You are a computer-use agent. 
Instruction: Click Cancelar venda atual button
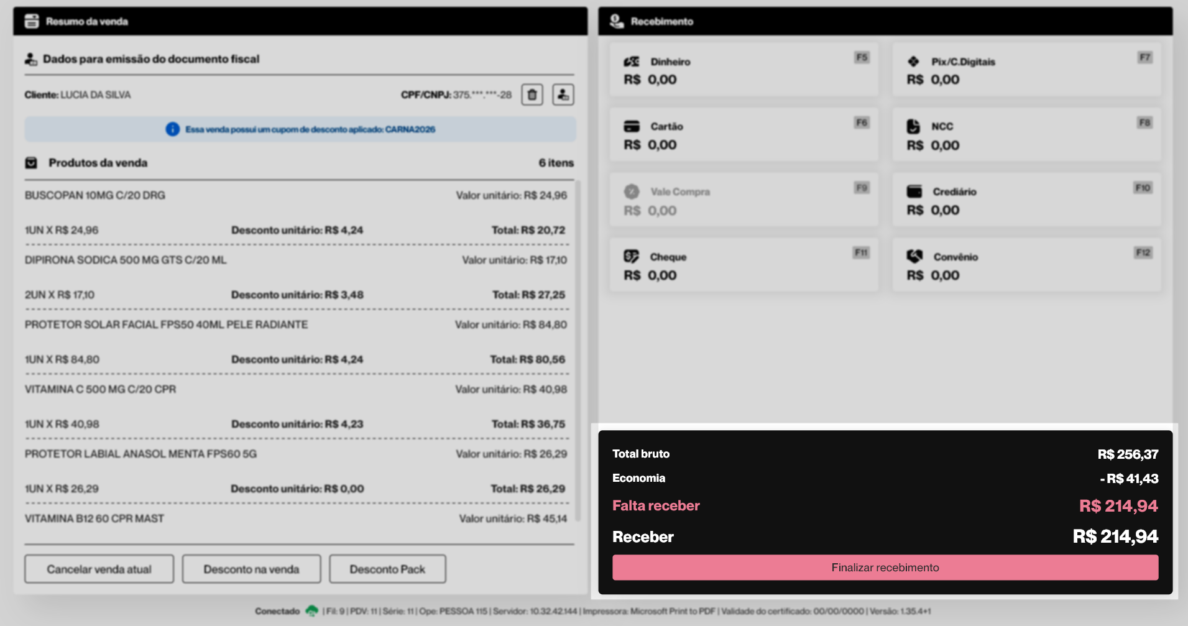click(x=99, y=569)
